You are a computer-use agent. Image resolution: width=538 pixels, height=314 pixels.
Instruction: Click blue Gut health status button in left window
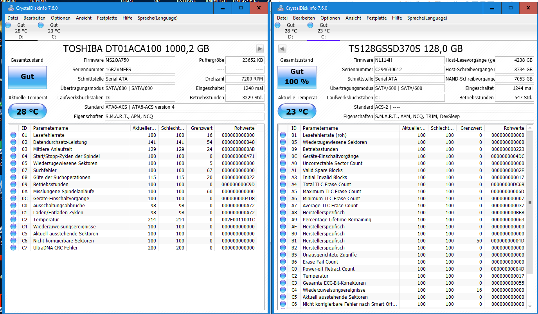click(x=27, y=77)
